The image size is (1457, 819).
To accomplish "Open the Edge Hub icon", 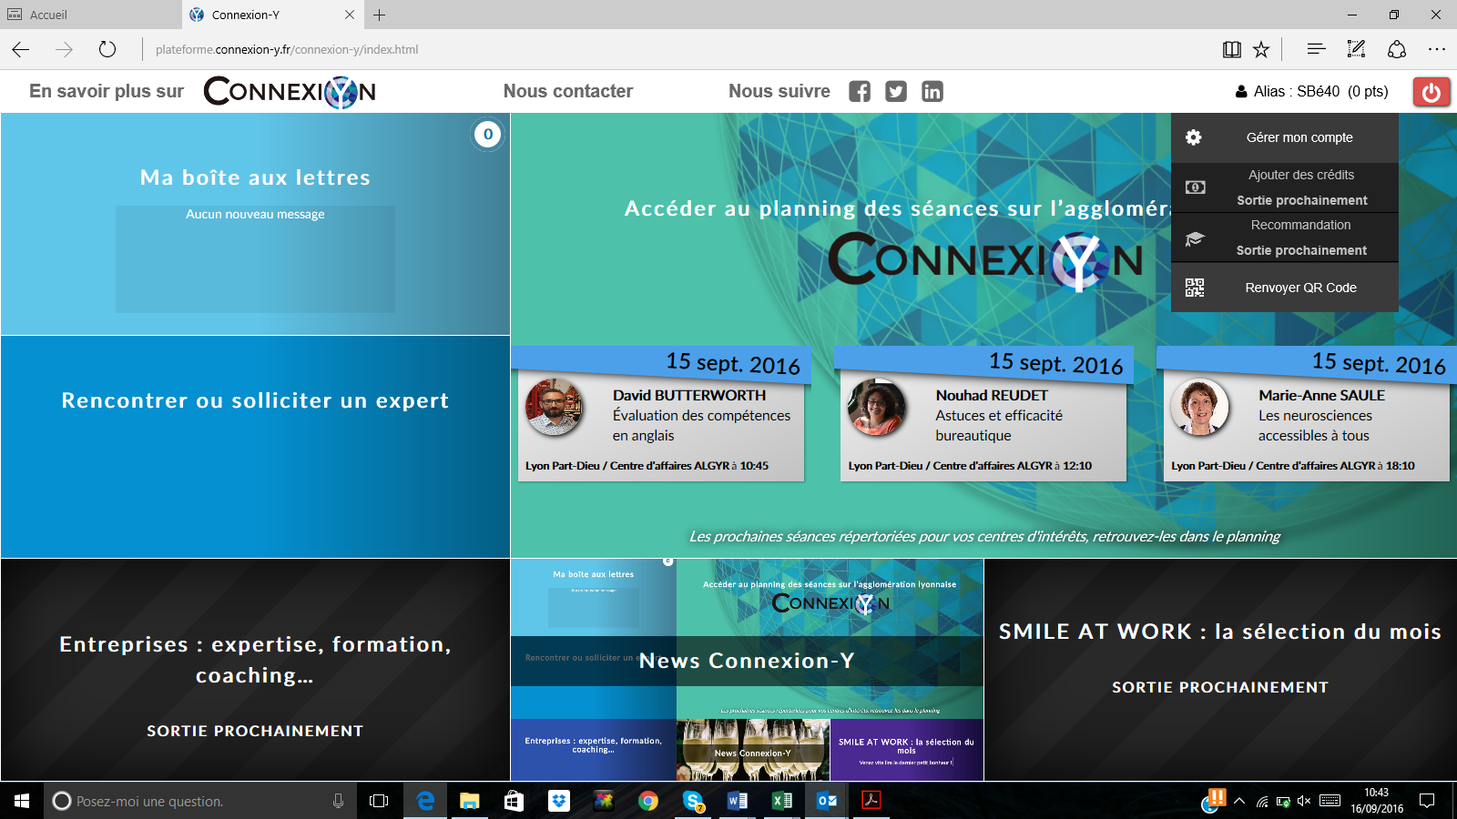I will tap(1316, 49).
